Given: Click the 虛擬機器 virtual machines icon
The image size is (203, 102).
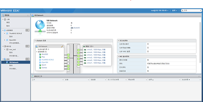Looking at the screenshot, I should click(x=5, y=30).
